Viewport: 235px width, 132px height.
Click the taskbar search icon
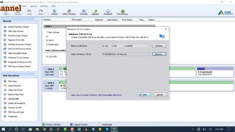[x=10, y=129]
